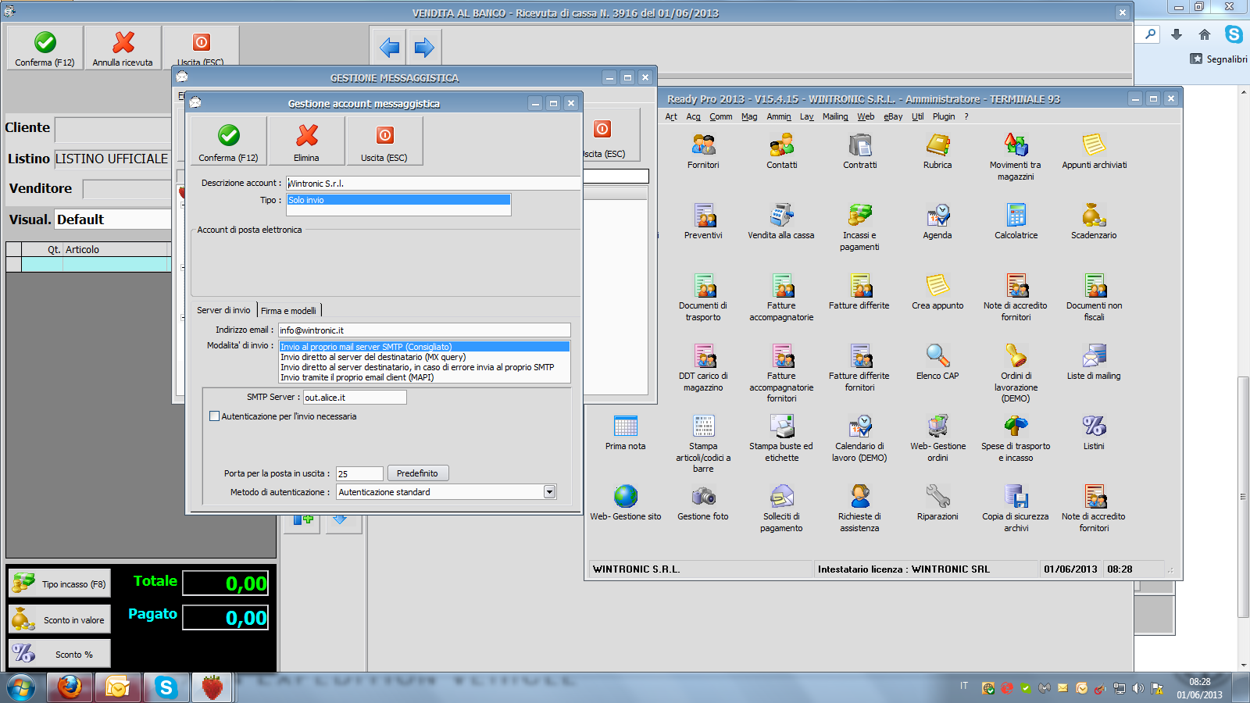The image size is (1250, 703).
Task: Open the Mag menu
Action: tap(749, 116)
